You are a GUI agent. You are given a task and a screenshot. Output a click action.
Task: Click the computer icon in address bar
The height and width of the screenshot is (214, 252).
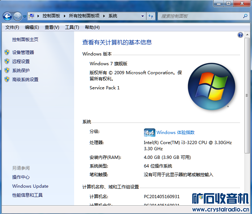[x=32, y=16]
